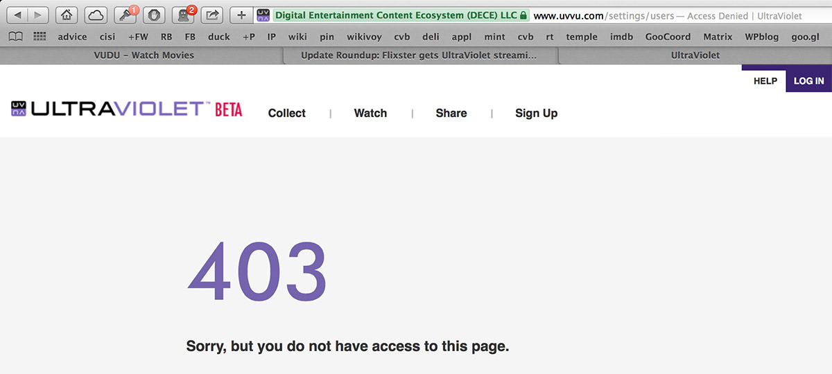This screenshot has height=374, width=832.
Task: Select the UltraViolet tab
Action: pos(695,55)
